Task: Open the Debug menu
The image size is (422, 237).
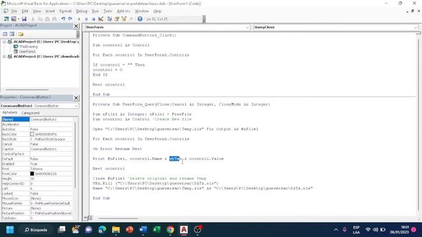Action: 82,11
